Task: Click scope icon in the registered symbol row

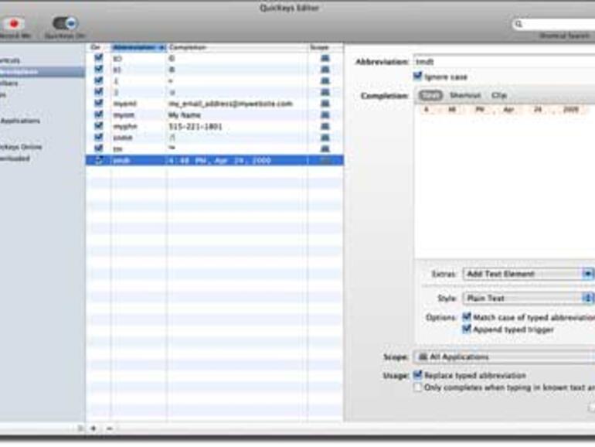Action: click(325, 70)
